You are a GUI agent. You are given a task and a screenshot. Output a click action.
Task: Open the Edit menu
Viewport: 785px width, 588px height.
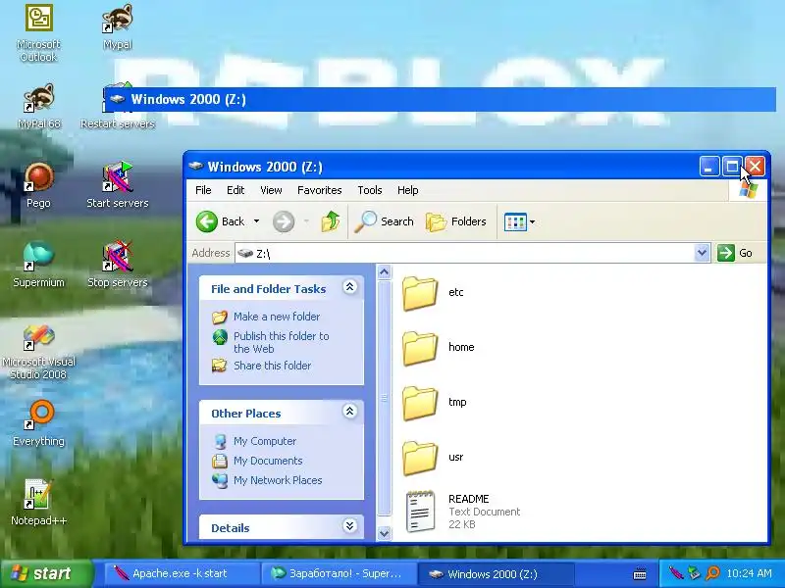click(x=235, y=190)
